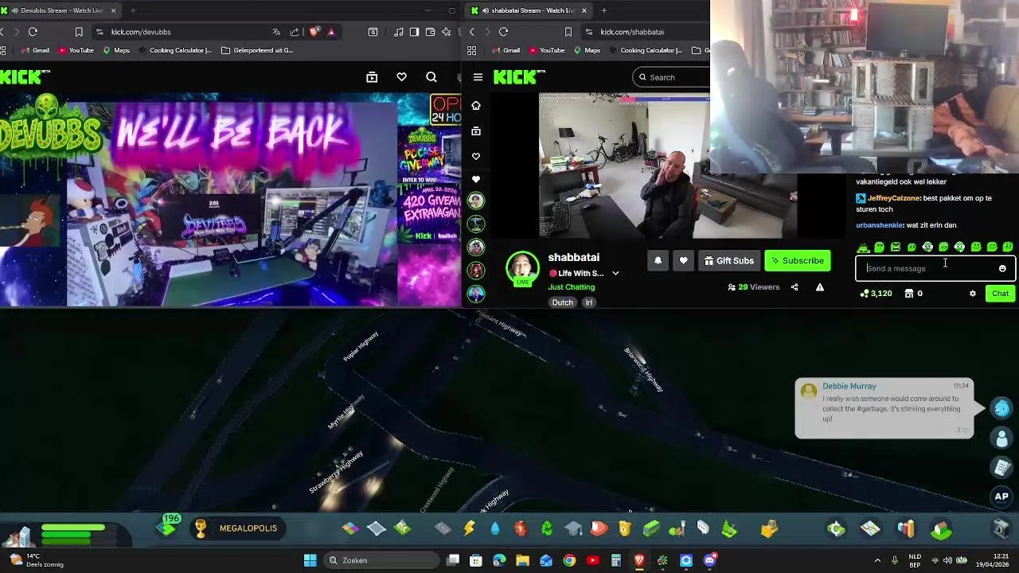Open heart Following icon in Devubbs Kick header

click(401, 77)
